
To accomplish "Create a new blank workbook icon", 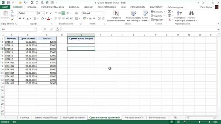I will [x=37, y=3].
